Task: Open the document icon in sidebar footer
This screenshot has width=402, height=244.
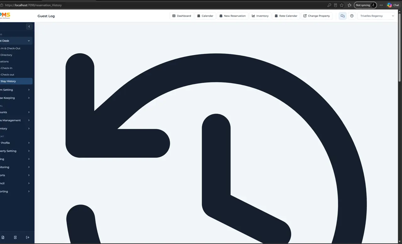Action: click(x=3, y=237)
